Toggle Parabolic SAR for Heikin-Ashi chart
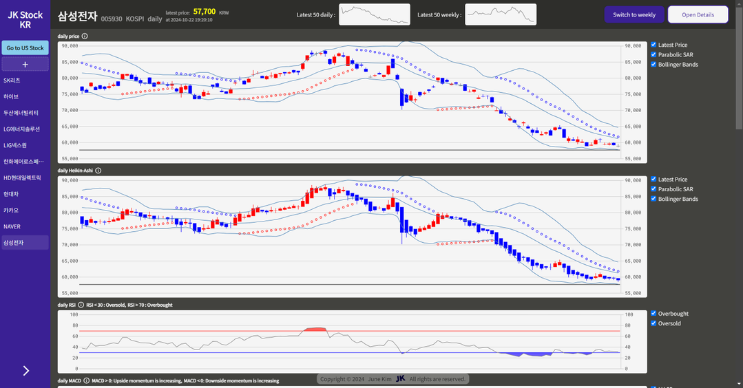 pos(653,189)
